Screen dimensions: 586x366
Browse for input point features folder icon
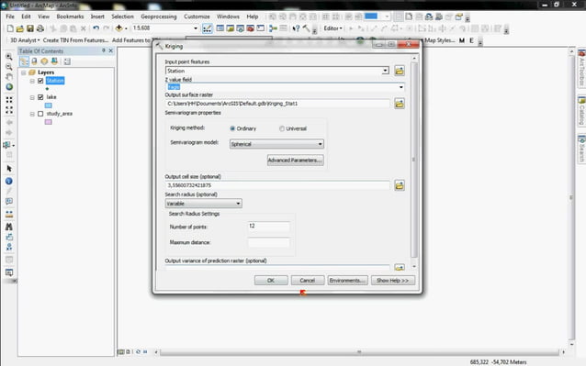400,71
